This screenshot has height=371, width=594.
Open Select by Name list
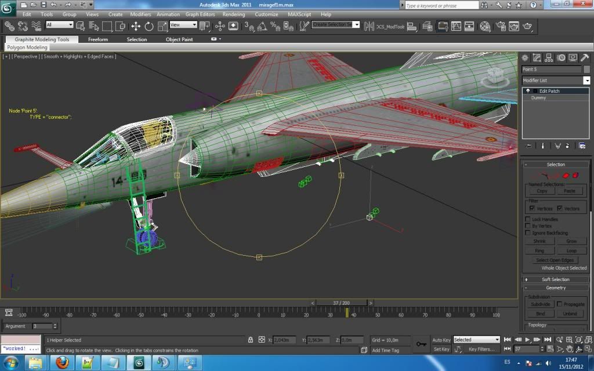(94, 26)
